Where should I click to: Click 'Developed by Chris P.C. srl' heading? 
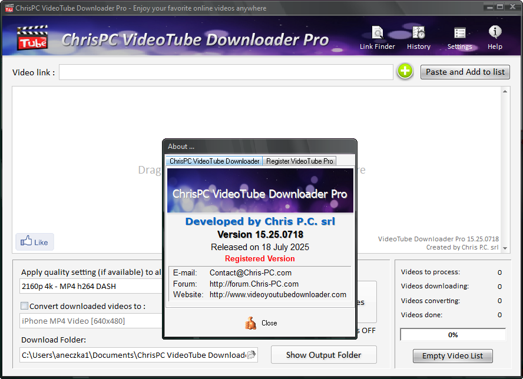click(x=260, y=221)
